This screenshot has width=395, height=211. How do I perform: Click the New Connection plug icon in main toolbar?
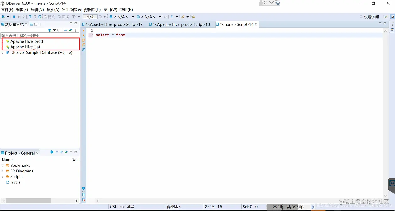pos(3,17)
